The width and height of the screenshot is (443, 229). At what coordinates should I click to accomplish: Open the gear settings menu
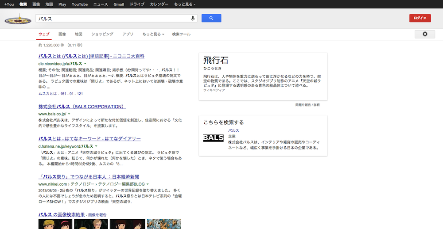click(425, 34)
